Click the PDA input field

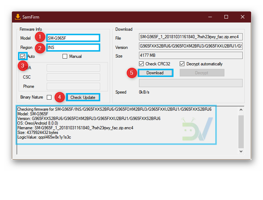coord(73,68)
